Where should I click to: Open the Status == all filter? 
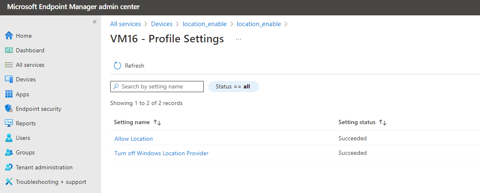234,86
